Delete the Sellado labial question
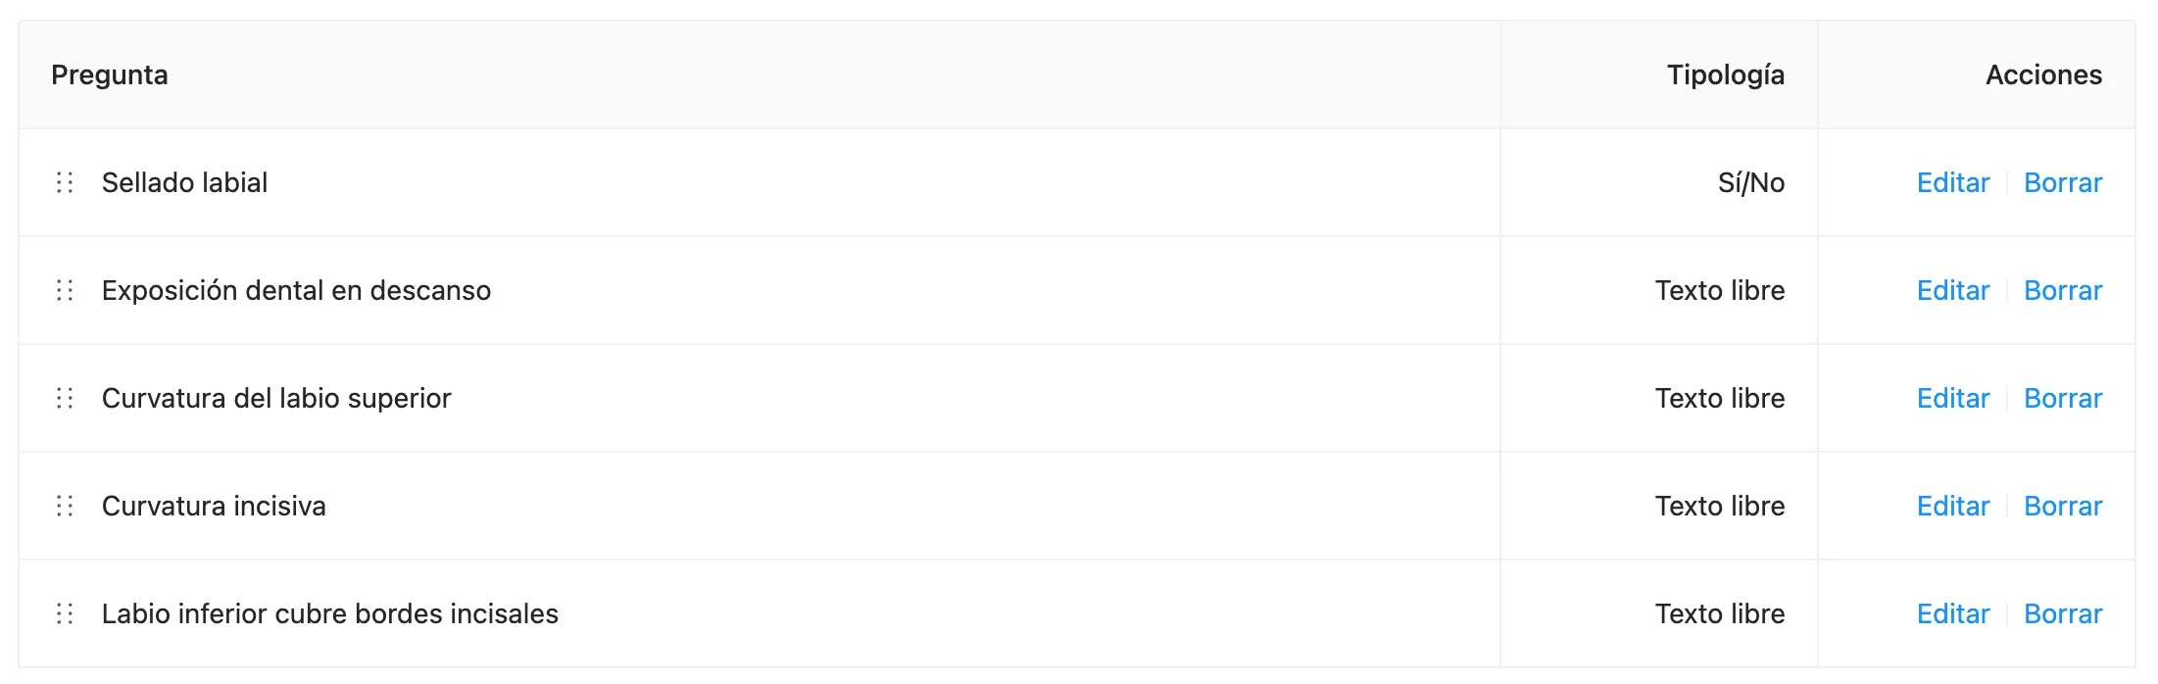The height and width of the screenshot is (684, 2158). (x=2063, y=182)
